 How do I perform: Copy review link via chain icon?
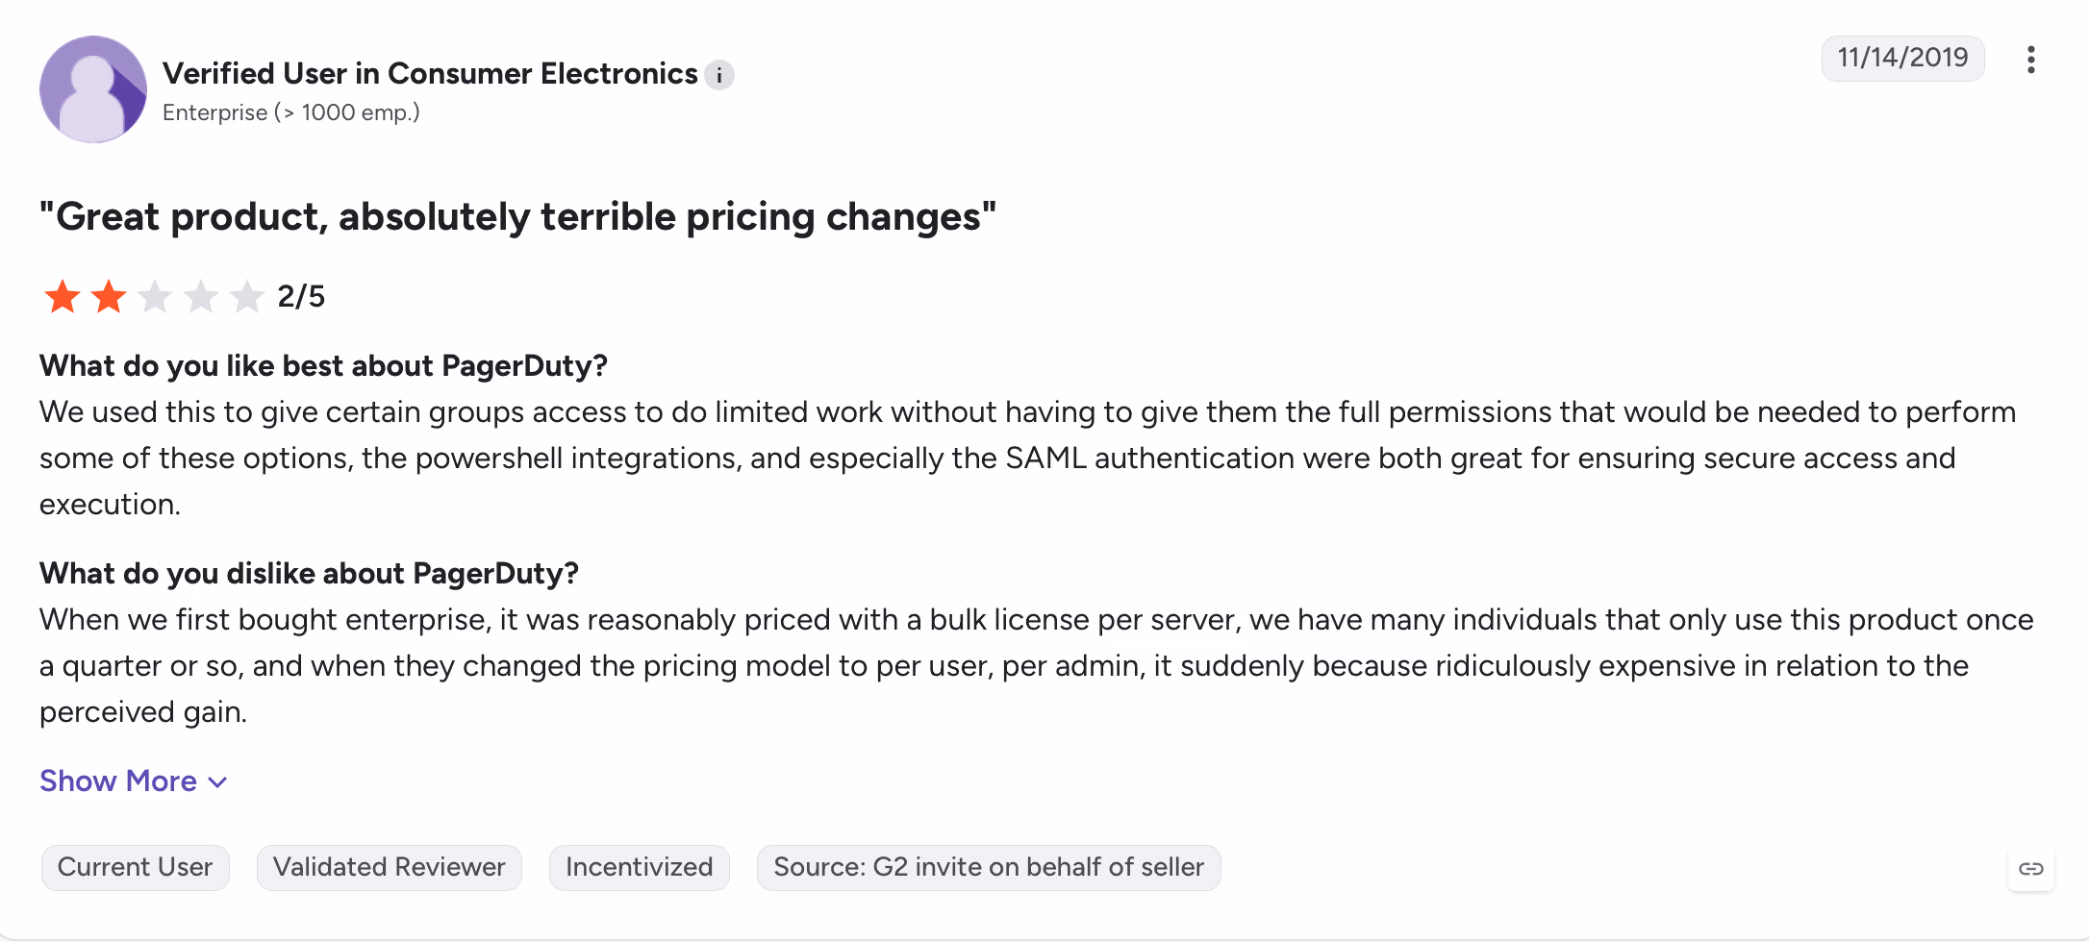[x=2030, y=869]
